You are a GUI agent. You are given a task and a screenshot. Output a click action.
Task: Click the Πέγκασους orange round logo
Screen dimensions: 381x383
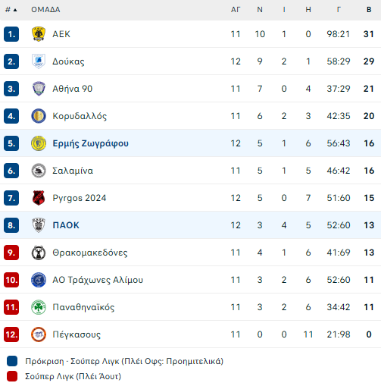(x=39, y=334)
